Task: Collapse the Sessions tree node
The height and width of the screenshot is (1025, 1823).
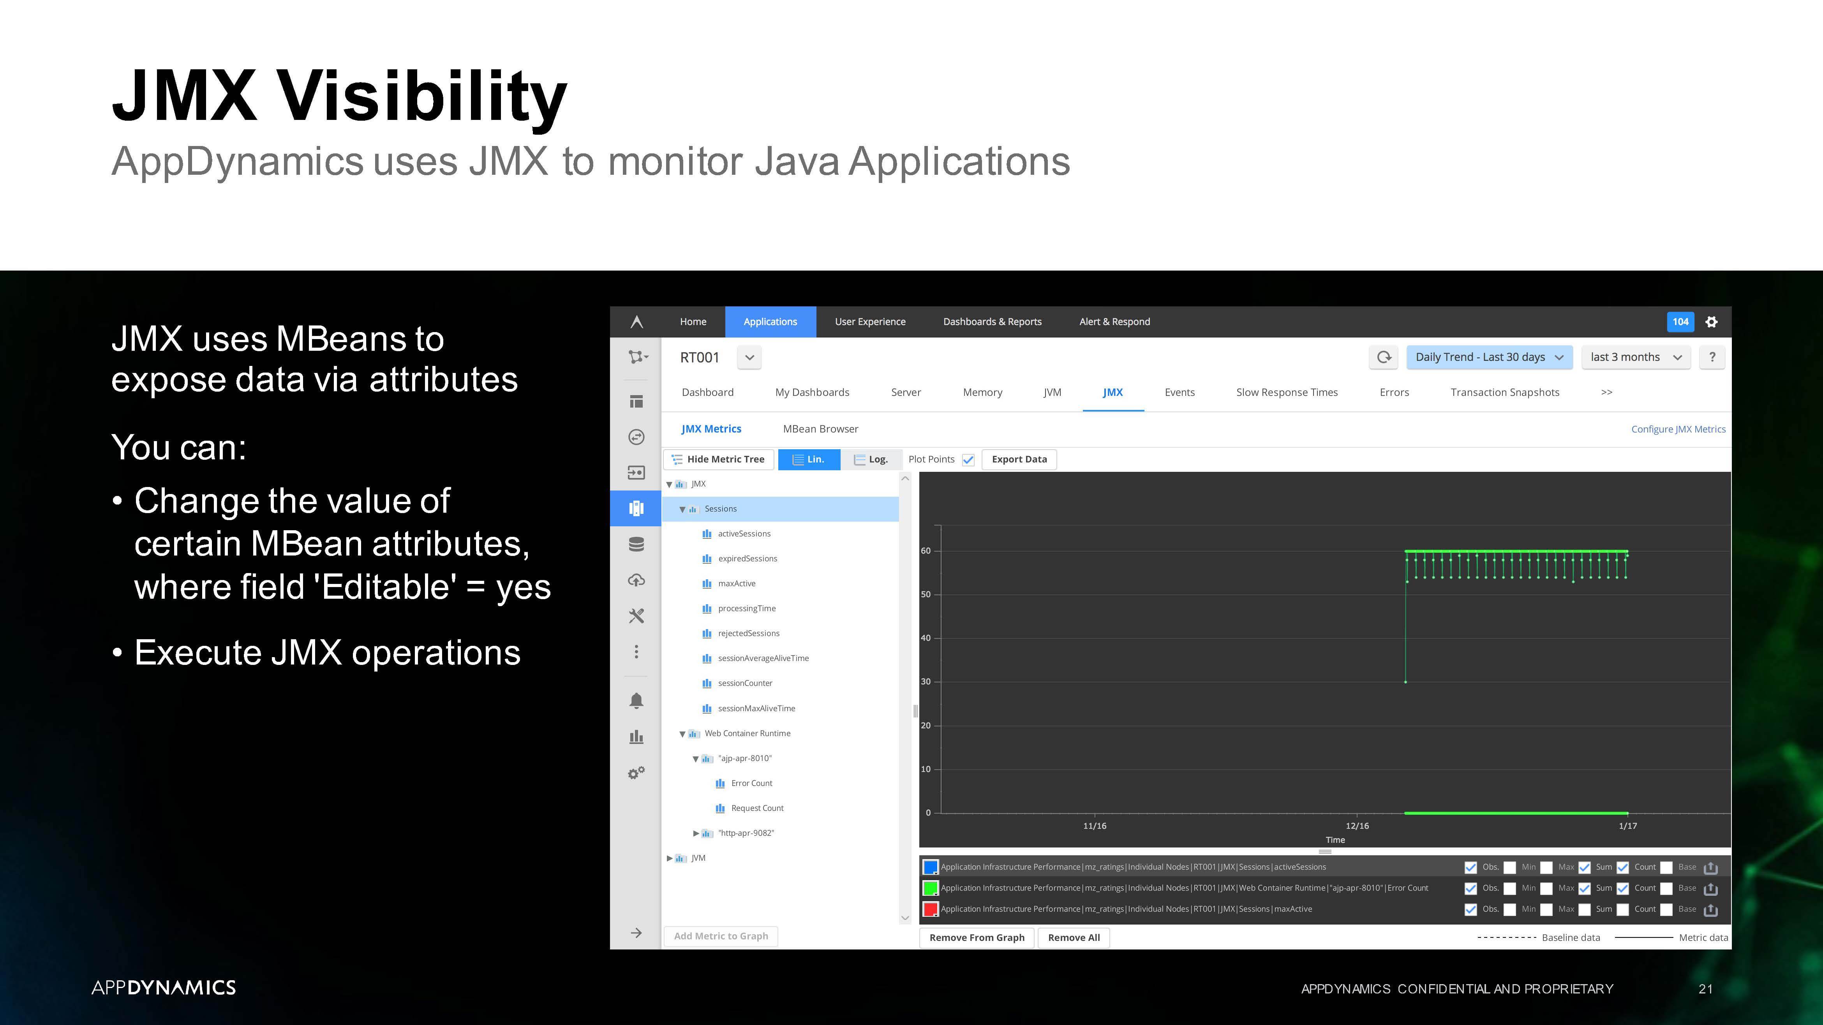Action: pyautogui.click(x=683, y=509)
